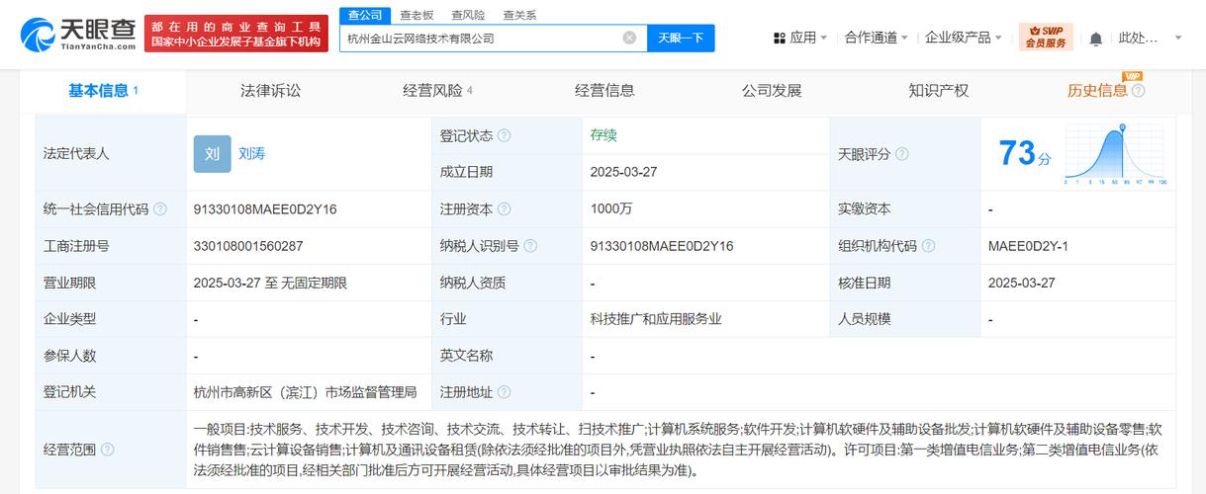Click help icon next to 天眼评分

coord(902,154)
